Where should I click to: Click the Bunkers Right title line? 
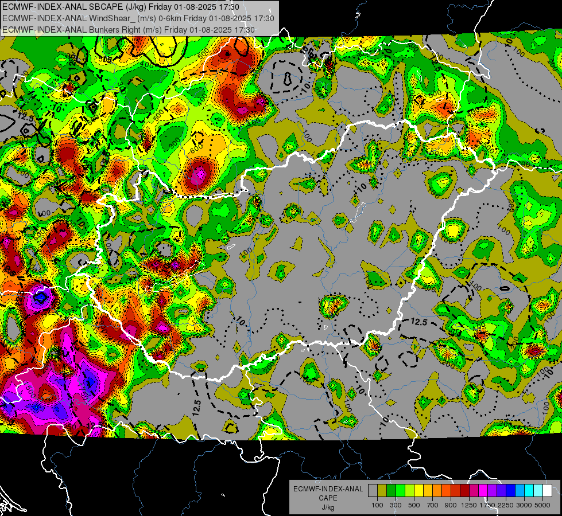pyautogui.click(x=129, y=30)
